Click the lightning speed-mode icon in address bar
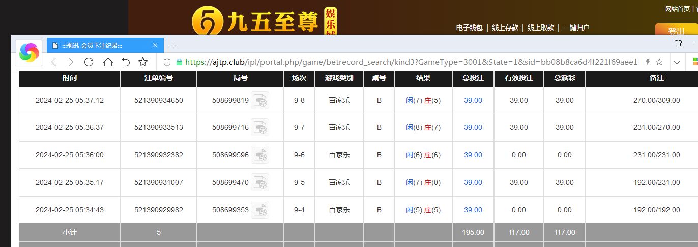 [x=648, y=62]
